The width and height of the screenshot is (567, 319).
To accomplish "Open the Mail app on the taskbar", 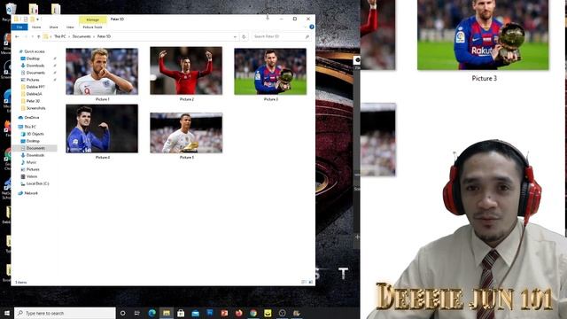I will coord(195,313).
